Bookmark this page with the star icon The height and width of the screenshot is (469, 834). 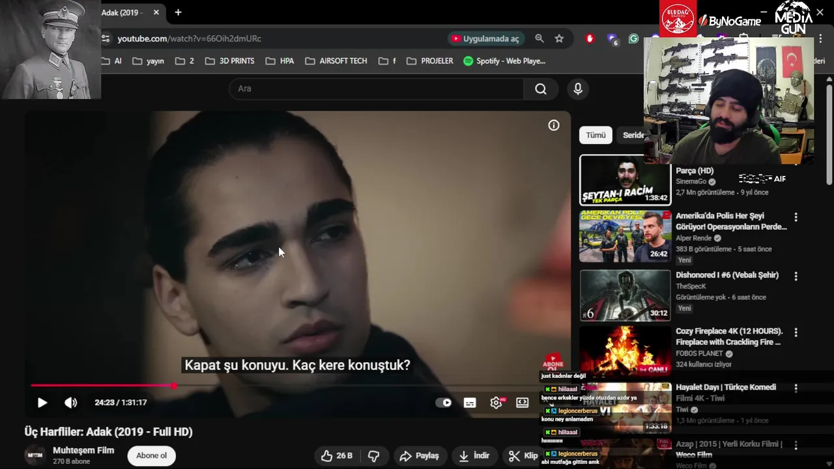(x=559, y=39)
